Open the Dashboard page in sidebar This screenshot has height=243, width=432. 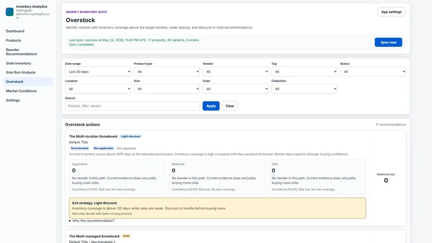pos(15,31)
